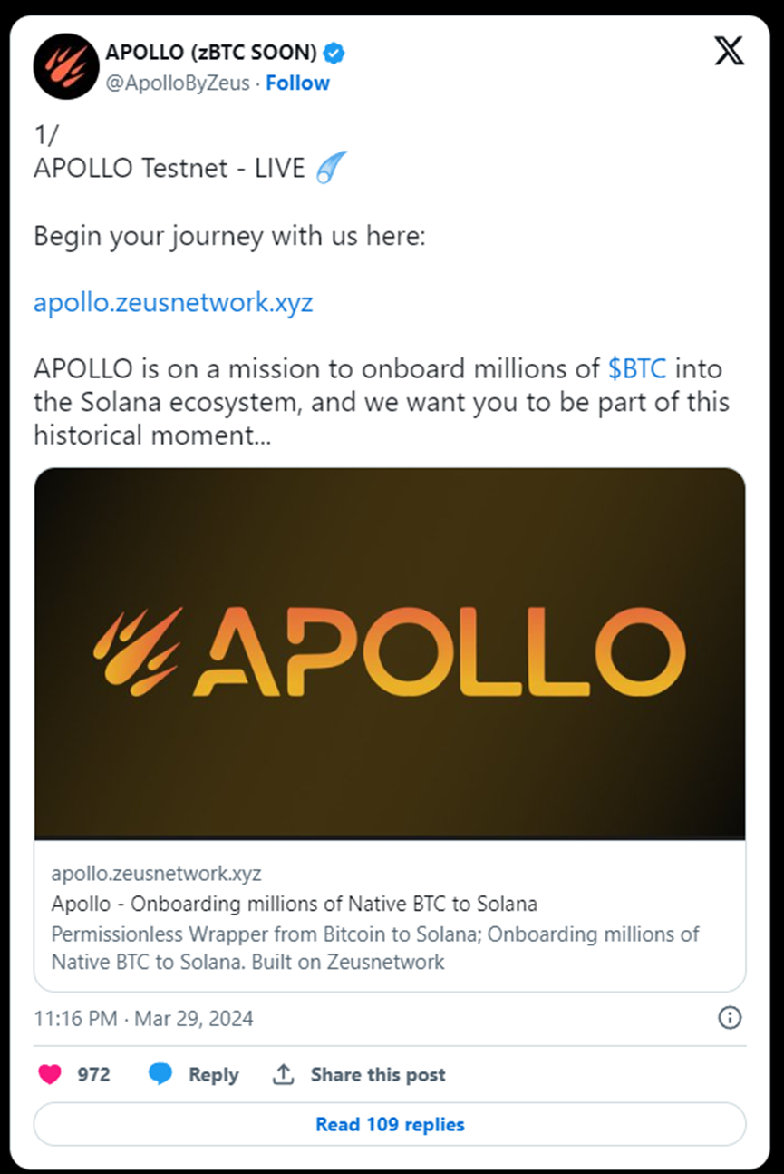Click the card domain apollo.zeusnetwork.xyz
This screenshot has height=1174, width=784.
click(156, 874)
